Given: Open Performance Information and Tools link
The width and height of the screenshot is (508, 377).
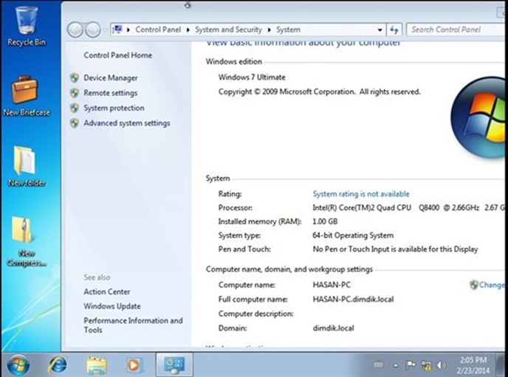Looking at the screenshot, I should [x=133, y=325].
